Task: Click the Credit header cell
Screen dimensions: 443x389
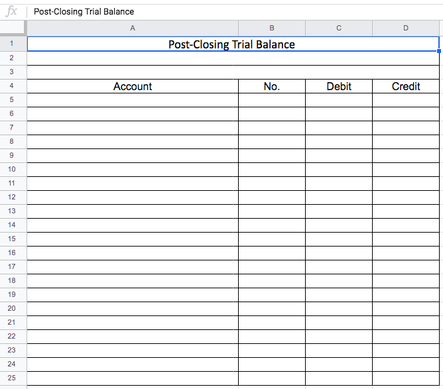Action: (x=406, y=86)
